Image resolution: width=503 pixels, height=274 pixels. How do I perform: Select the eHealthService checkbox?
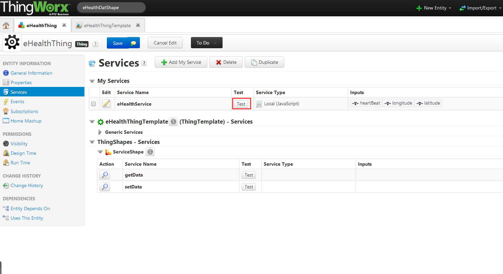point(94,104)
